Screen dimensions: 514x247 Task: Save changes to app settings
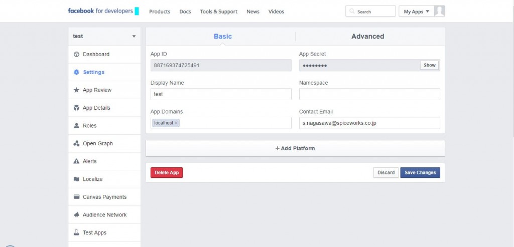click(420, 172)
